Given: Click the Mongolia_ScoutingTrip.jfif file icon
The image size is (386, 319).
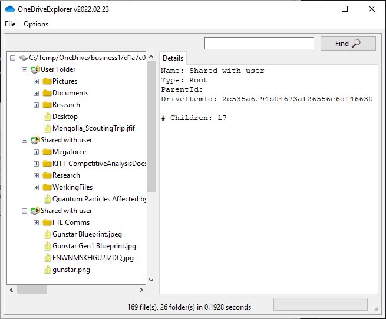Looking at the screenshot, I should tap(47, 128).
